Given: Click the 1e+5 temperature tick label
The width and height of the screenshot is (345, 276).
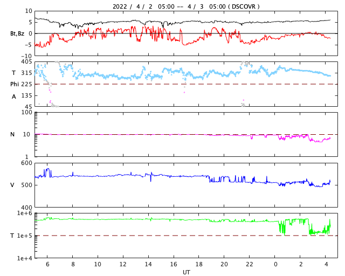Looking at the screenshot, I should (x=25, y=236).
